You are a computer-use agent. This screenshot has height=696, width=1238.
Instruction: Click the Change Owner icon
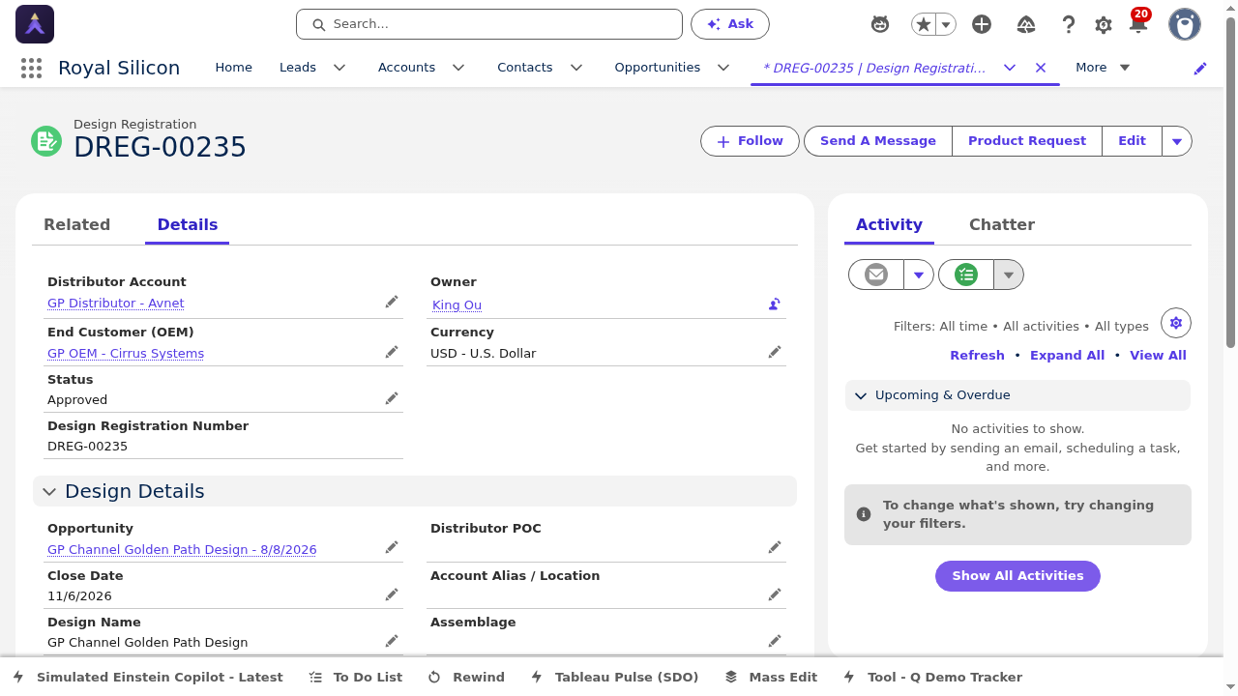pos(775,304)
